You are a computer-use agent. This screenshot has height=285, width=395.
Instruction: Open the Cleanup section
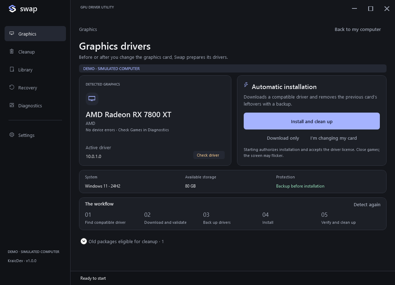coord(35,52)
